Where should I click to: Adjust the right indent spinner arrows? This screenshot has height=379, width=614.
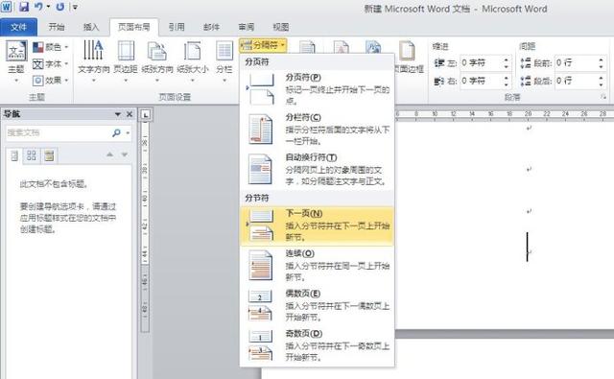(506, 81)
